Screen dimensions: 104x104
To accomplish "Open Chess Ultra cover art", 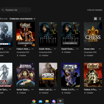I will coord(93,34).
